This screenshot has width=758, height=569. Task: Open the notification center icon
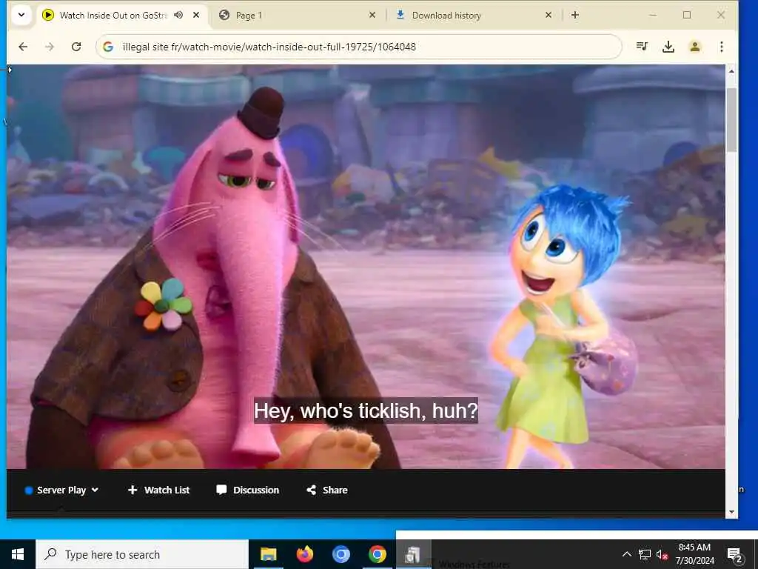coord(735,554)
